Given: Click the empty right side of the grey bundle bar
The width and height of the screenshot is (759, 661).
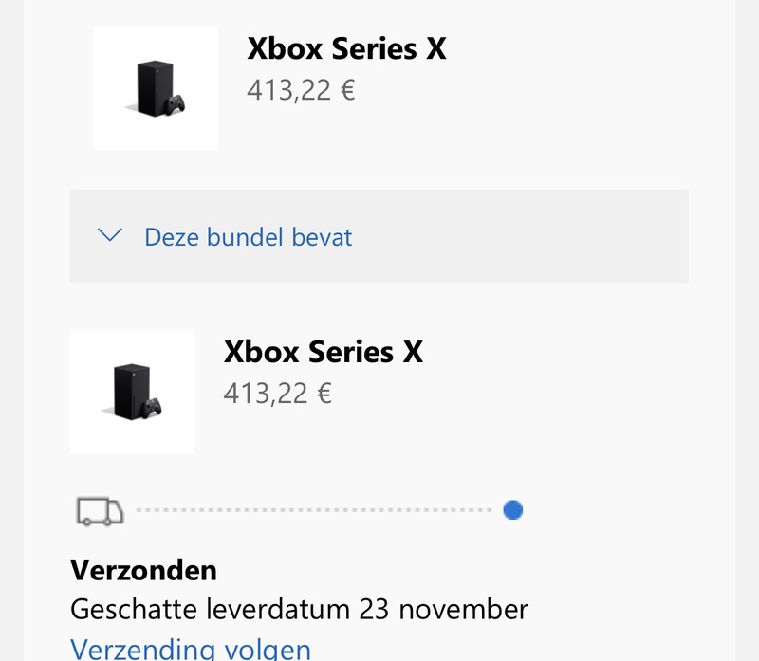Looking at the screenshot, I should pos(531,236).
